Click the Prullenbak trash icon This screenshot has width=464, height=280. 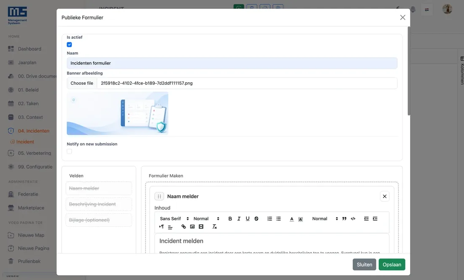11,261
